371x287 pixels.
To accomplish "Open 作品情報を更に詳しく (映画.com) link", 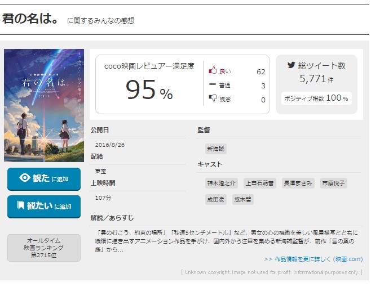I will [x=313, y=259].
